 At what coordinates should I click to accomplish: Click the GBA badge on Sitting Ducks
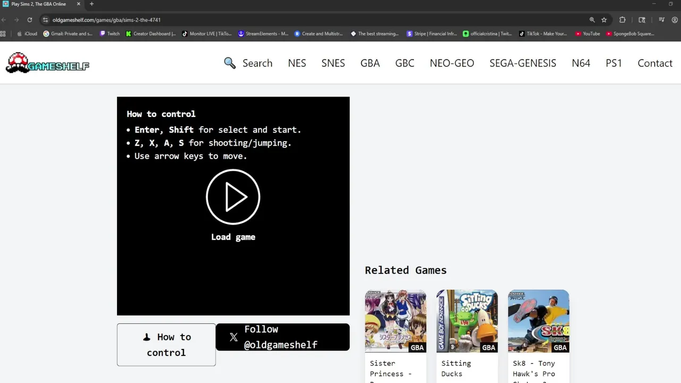(488, 347)
